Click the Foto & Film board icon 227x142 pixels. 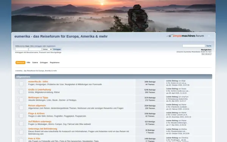(x=21, y=139)
